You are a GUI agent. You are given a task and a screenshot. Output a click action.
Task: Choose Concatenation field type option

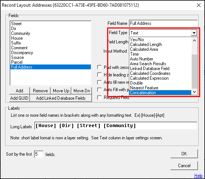(x=160, y=93)
